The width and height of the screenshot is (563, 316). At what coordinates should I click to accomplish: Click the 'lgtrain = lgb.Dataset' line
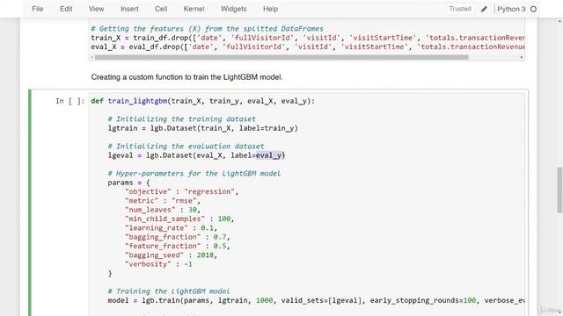[203, 128]
